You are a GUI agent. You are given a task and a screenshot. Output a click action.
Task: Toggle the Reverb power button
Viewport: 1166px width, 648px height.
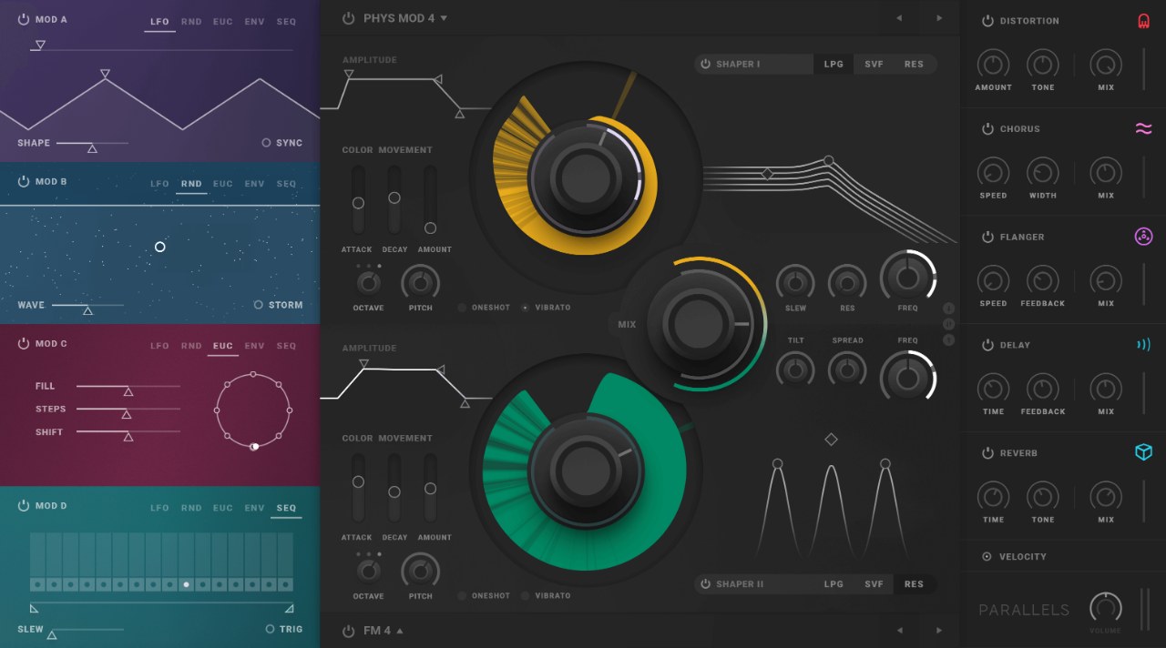coord(987,452)
